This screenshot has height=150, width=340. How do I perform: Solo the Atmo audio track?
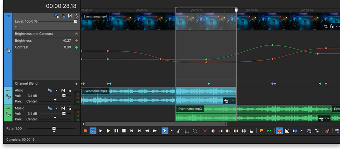click(x=70, y=91)
